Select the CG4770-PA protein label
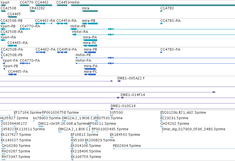235x161 pixels. (x=30, y=61)
